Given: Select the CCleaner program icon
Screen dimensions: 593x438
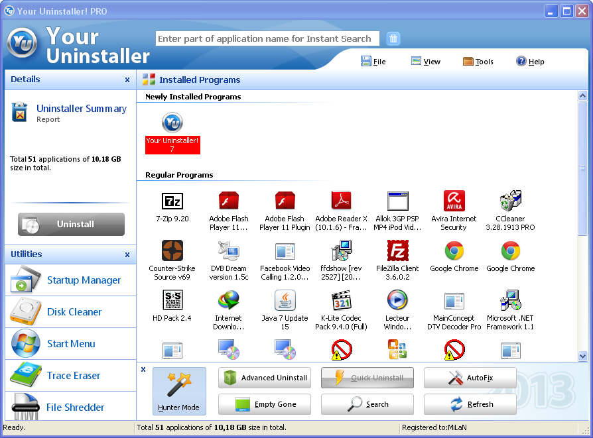Looking at the screenshot, I should point(510,201).
